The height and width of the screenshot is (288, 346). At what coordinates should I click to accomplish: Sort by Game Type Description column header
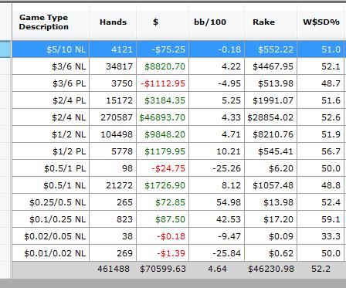[51, 22]
